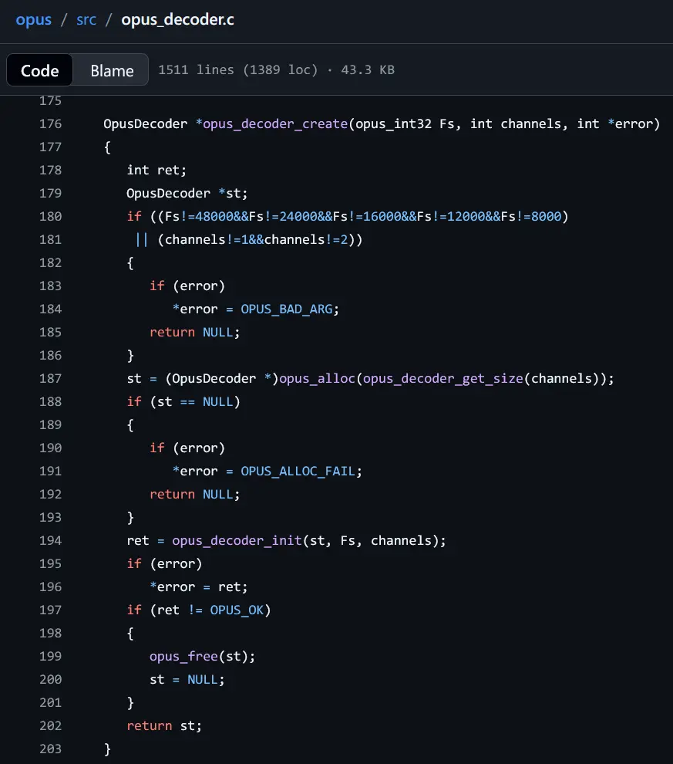The image size is (673, 764).
Task: Click the OPUS_ALLOC_FAIL constant
Action: click(297, 471)
